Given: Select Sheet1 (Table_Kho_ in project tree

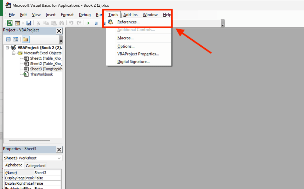Looking at the screenshot, I should point(46,58).
